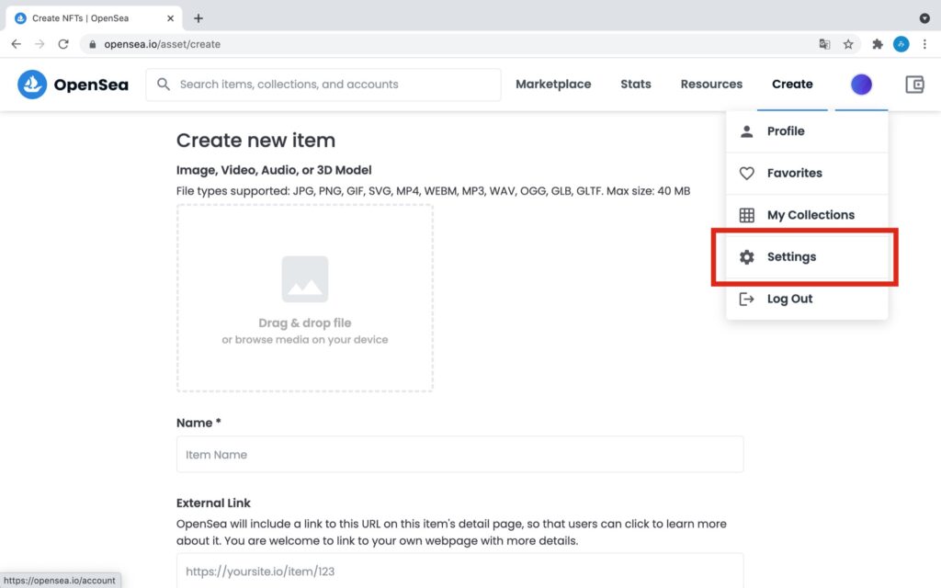Open My Collections from account menu

(807, 215)
